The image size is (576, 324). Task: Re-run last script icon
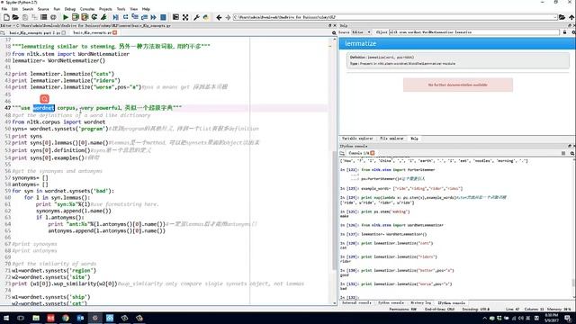94,17
